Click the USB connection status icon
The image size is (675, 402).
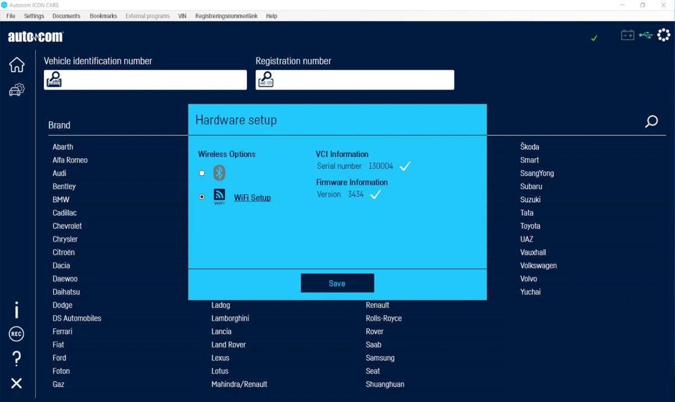[646, 35]
